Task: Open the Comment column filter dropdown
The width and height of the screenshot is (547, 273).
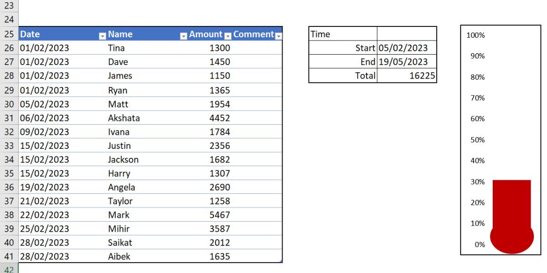Action: coord(279,35)
